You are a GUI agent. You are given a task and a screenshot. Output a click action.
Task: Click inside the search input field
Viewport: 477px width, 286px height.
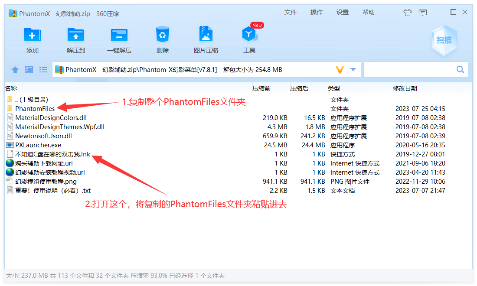(415, 70)
